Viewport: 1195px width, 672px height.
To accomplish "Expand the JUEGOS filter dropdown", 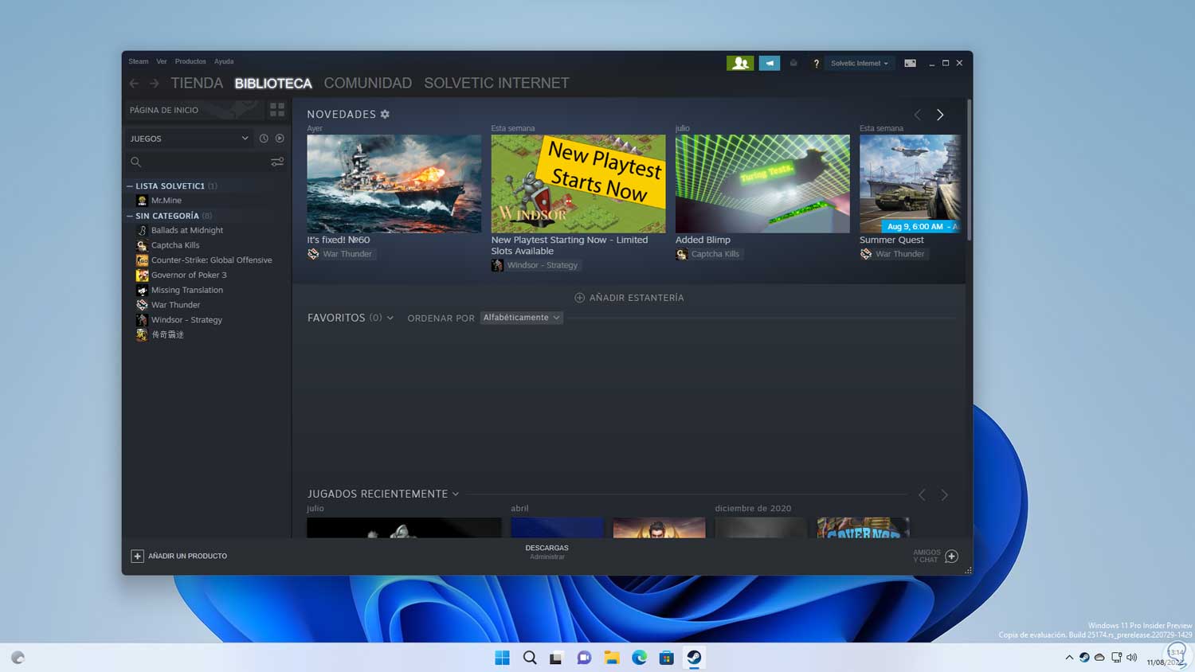I will 190,139.
